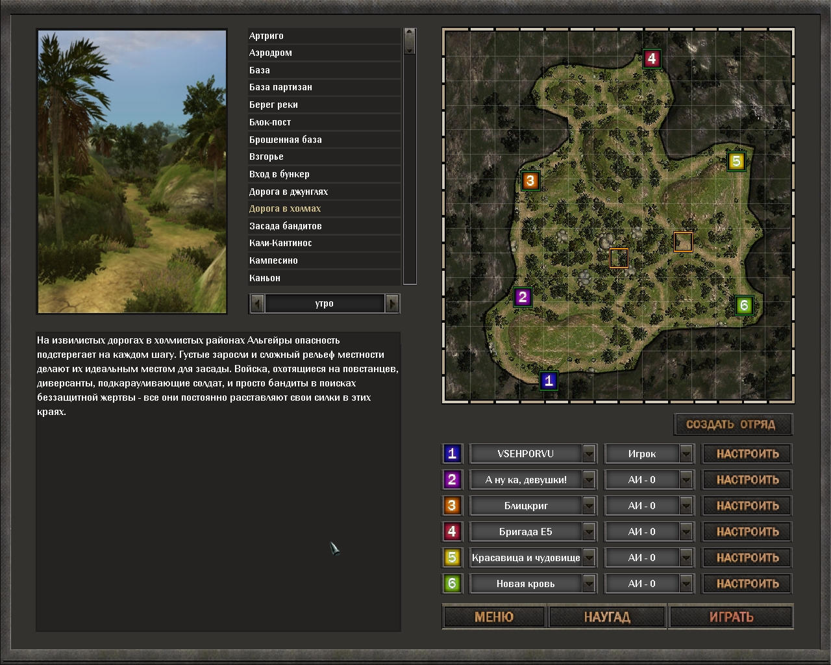Screen dimensions: 831x665
Task: Select previous time of day arrow
Action: click(x=258, y=303)
